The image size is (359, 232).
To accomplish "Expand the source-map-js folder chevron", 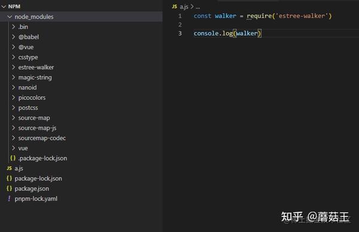I will 14,128.
